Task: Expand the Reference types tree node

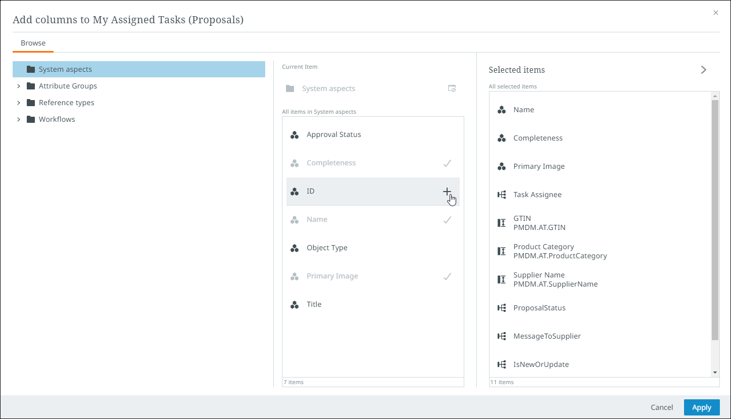Action: click(x=19, y=103)
